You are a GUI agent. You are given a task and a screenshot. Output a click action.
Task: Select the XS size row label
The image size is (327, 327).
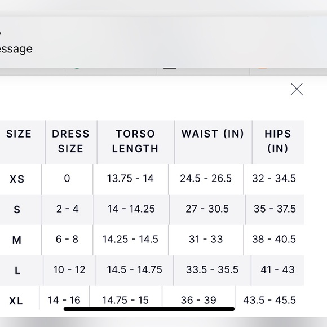point(17,179)
